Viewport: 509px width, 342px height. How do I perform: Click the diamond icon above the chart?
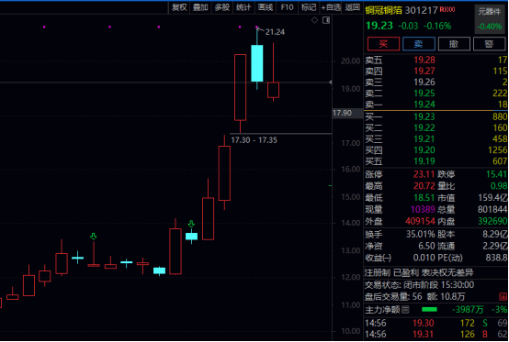coord(314,20)
